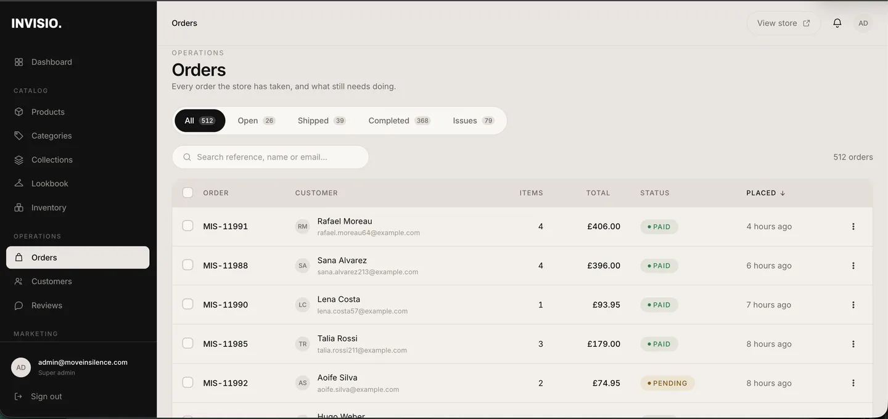This screenshot has width=888, height=419.
Task: Tick the checkbox for order MIS-11985
Action: (x=187, y=343)
